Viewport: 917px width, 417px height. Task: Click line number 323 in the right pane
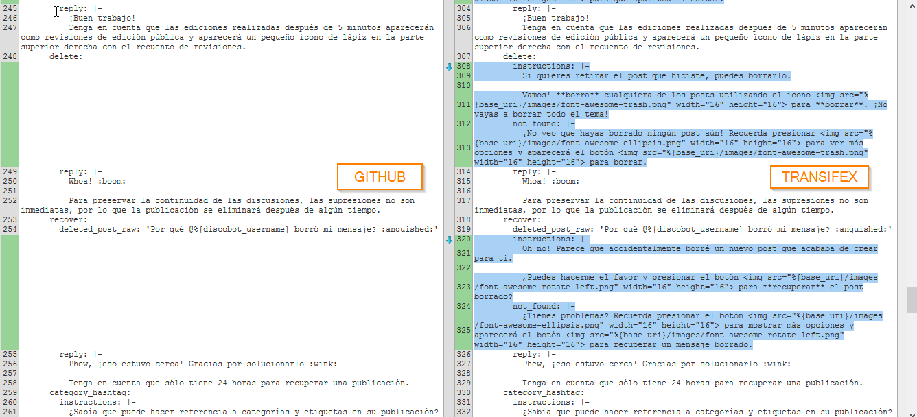click(x=463, y=287)
